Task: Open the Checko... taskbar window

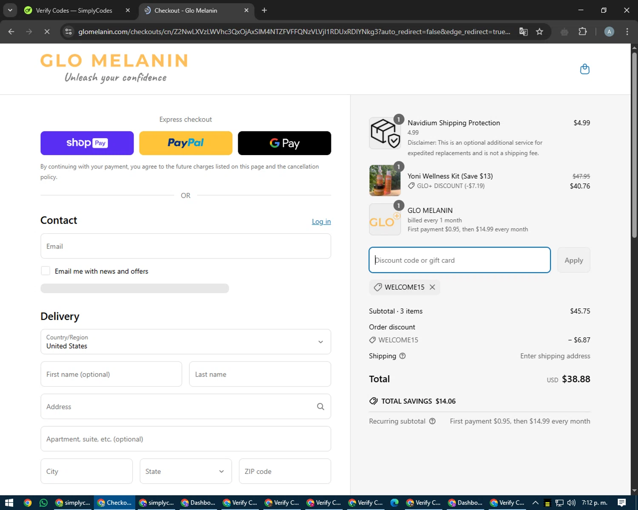Action: click(114, 503)
